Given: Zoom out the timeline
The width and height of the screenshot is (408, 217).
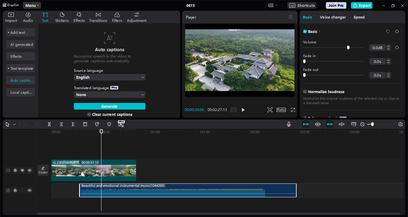Looking at the screenshot, I should pos(362,124).
